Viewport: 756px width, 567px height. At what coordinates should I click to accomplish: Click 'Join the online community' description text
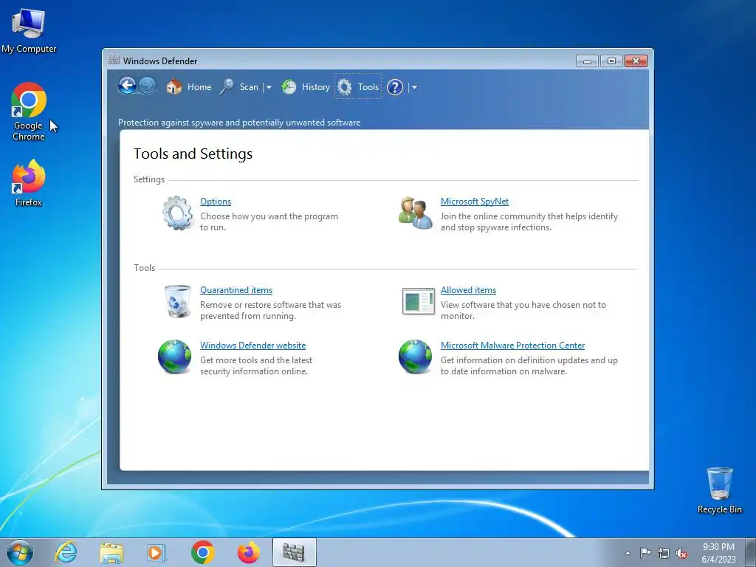[529, 221]
